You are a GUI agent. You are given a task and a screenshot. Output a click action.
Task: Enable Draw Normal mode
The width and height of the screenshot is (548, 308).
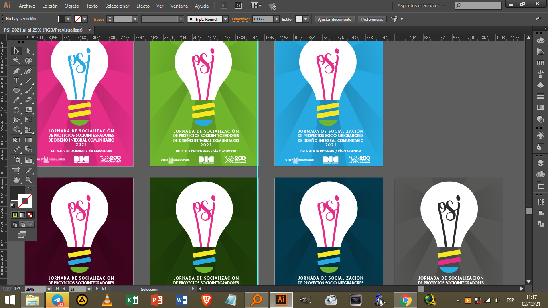[x=15, y=225]
